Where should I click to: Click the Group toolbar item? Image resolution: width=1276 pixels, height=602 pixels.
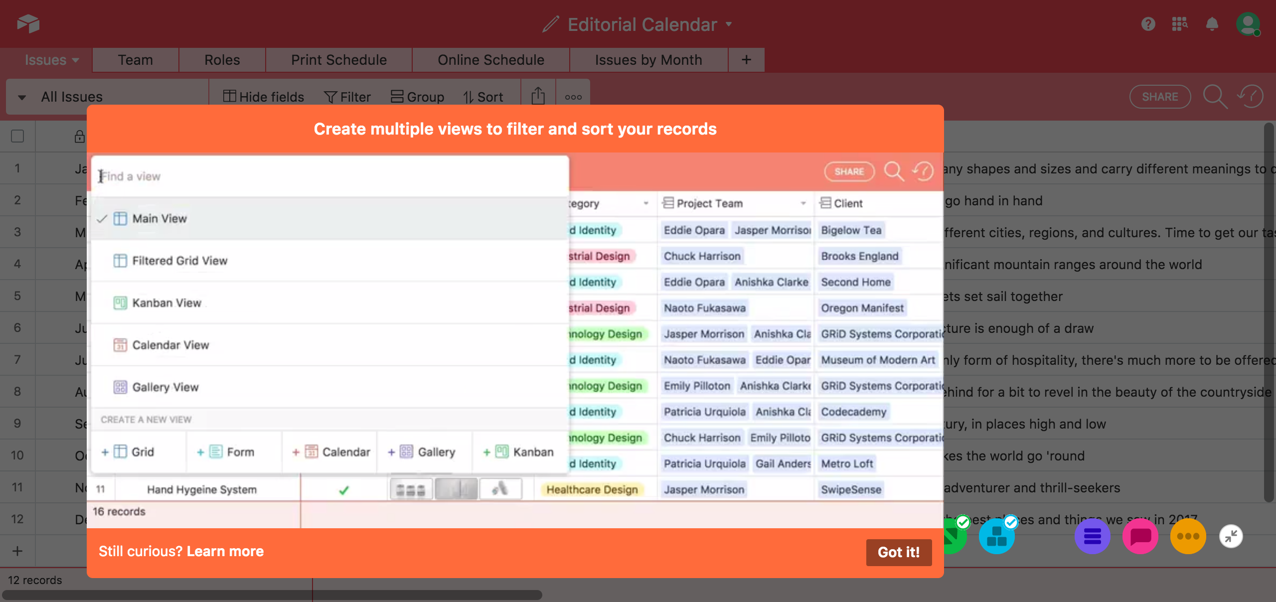pos(417,97)
